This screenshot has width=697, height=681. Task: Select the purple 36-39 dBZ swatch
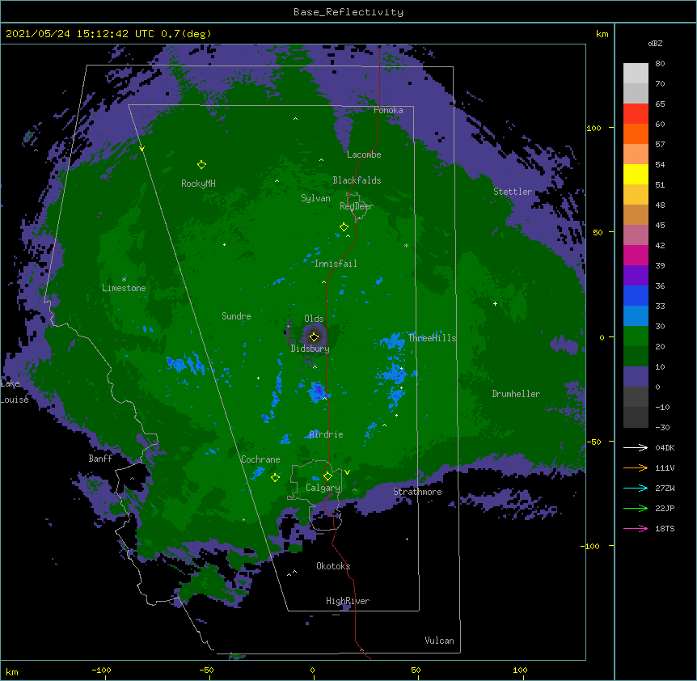point(636,276)
